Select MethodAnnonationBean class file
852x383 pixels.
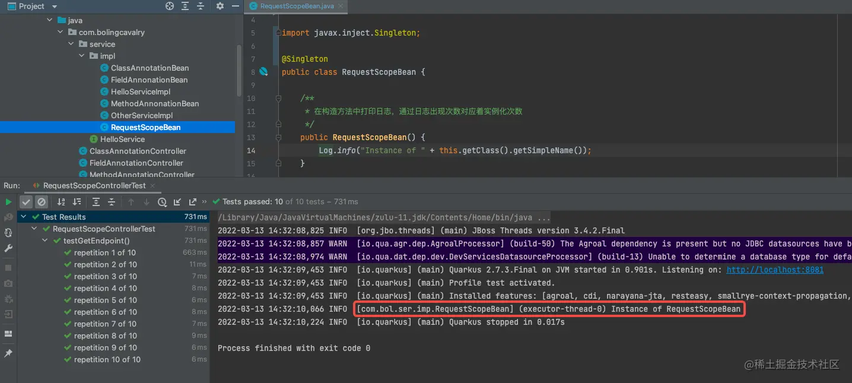coord(155,103)
